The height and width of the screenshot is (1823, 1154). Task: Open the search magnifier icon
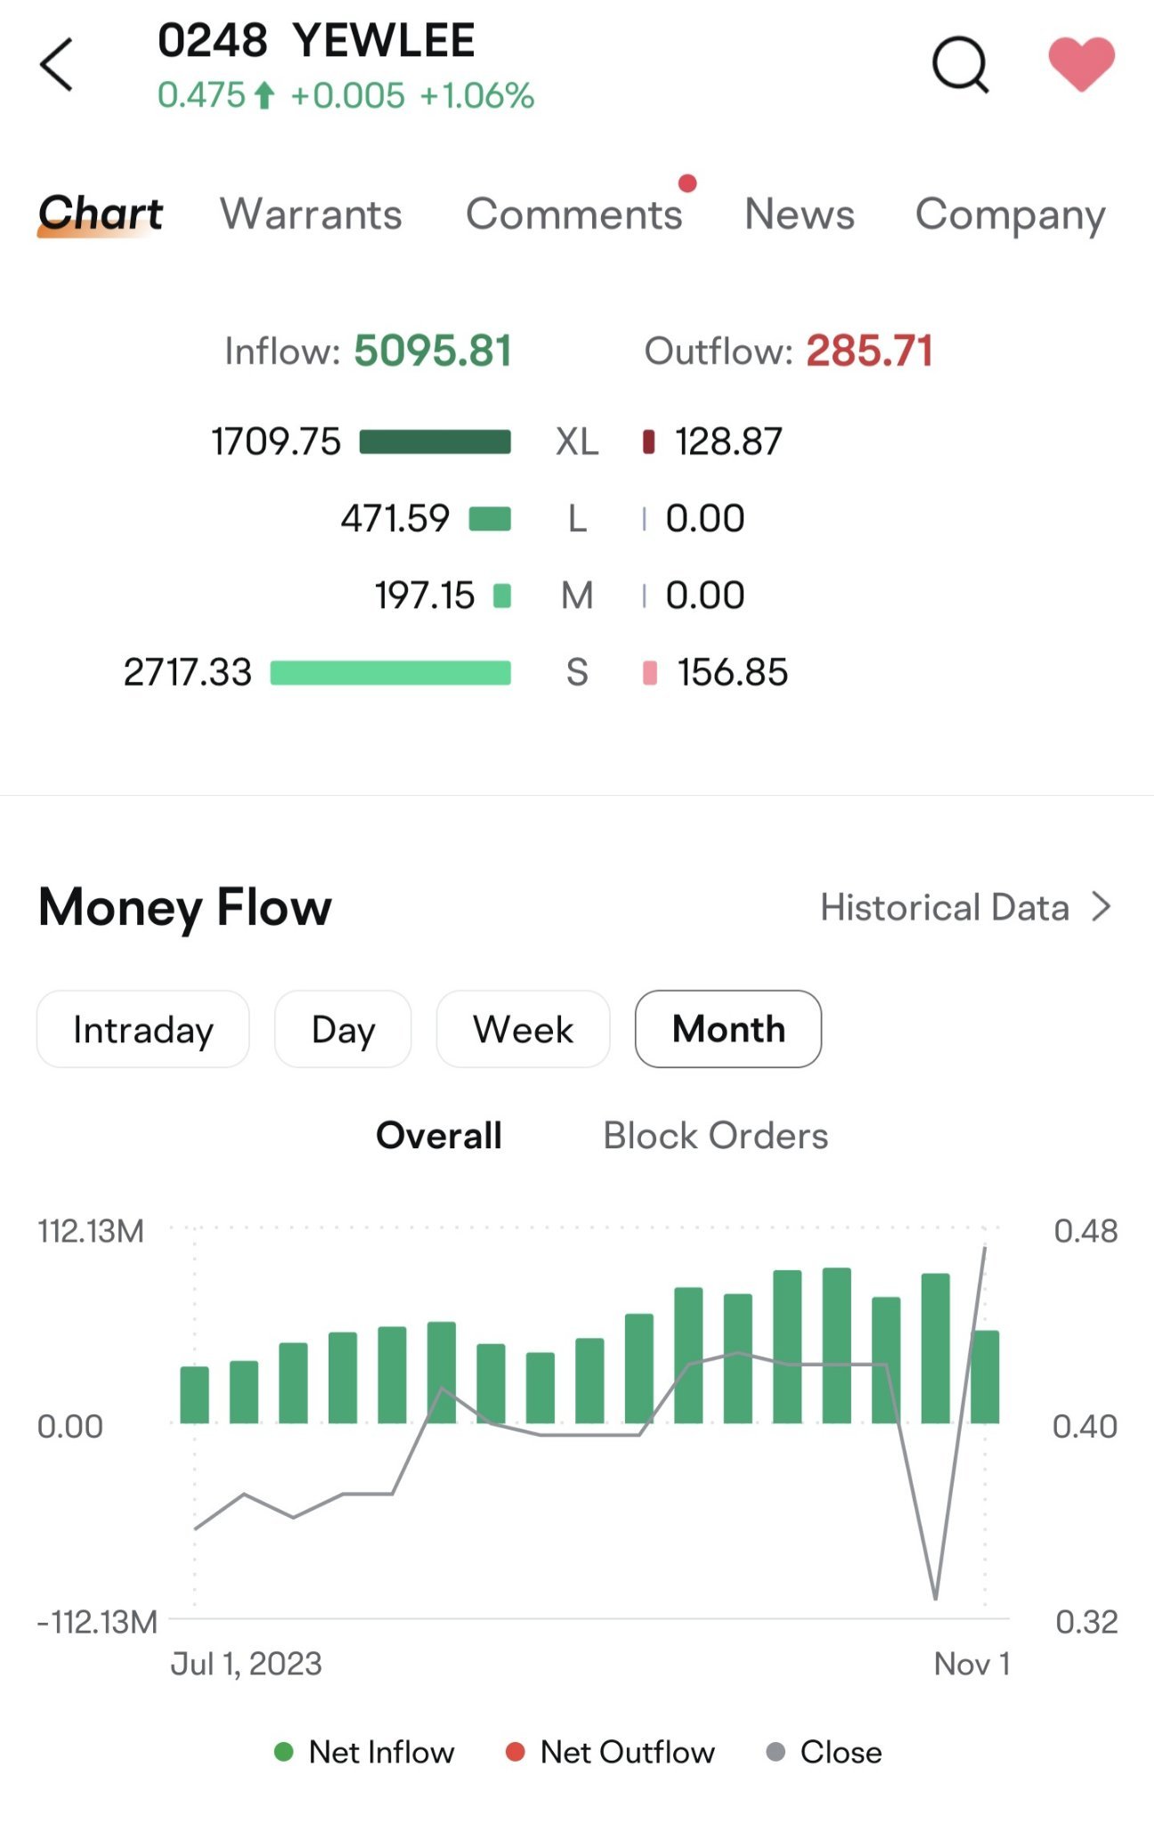coord(960,65)
